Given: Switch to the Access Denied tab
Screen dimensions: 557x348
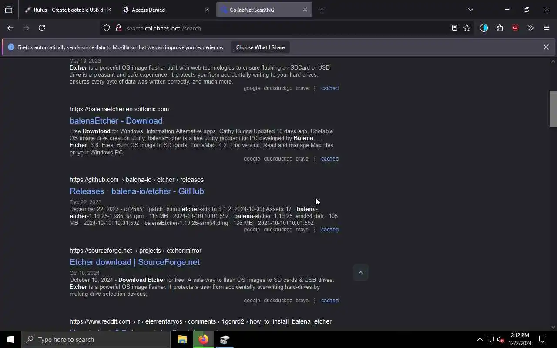Looking at the screenshot, I should click(165, 10).
